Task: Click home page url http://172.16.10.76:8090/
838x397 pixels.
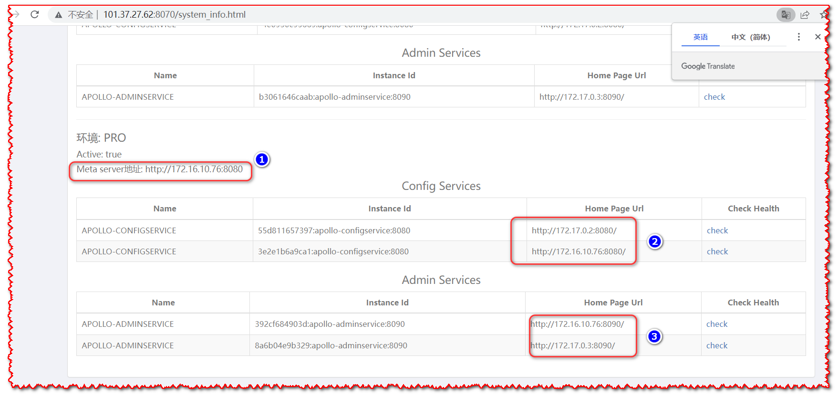Action: (577, 324)
